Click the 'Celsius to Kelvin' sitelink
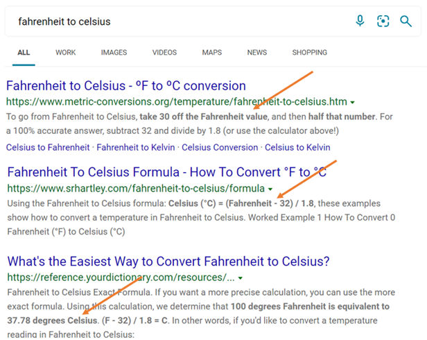 (297, 147)
